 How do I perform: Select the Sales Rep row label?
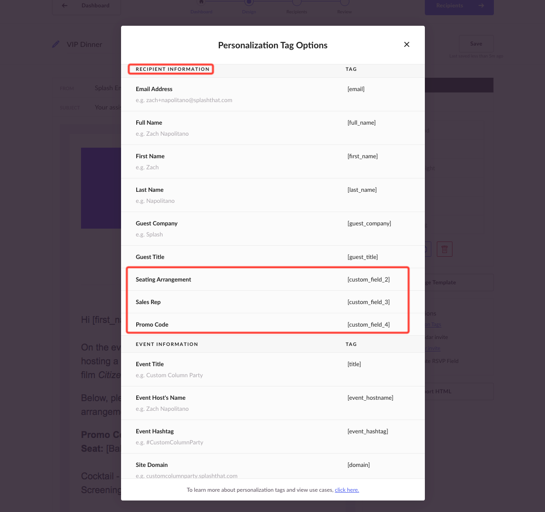click(148, 302)
